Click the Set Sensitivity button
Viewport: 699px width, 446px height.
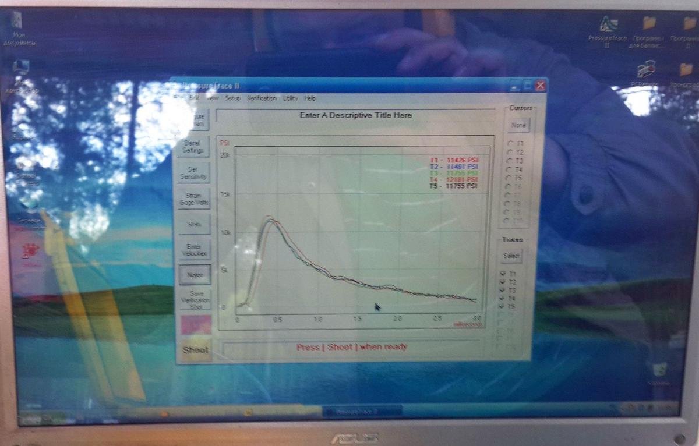[x=193, y=173]
